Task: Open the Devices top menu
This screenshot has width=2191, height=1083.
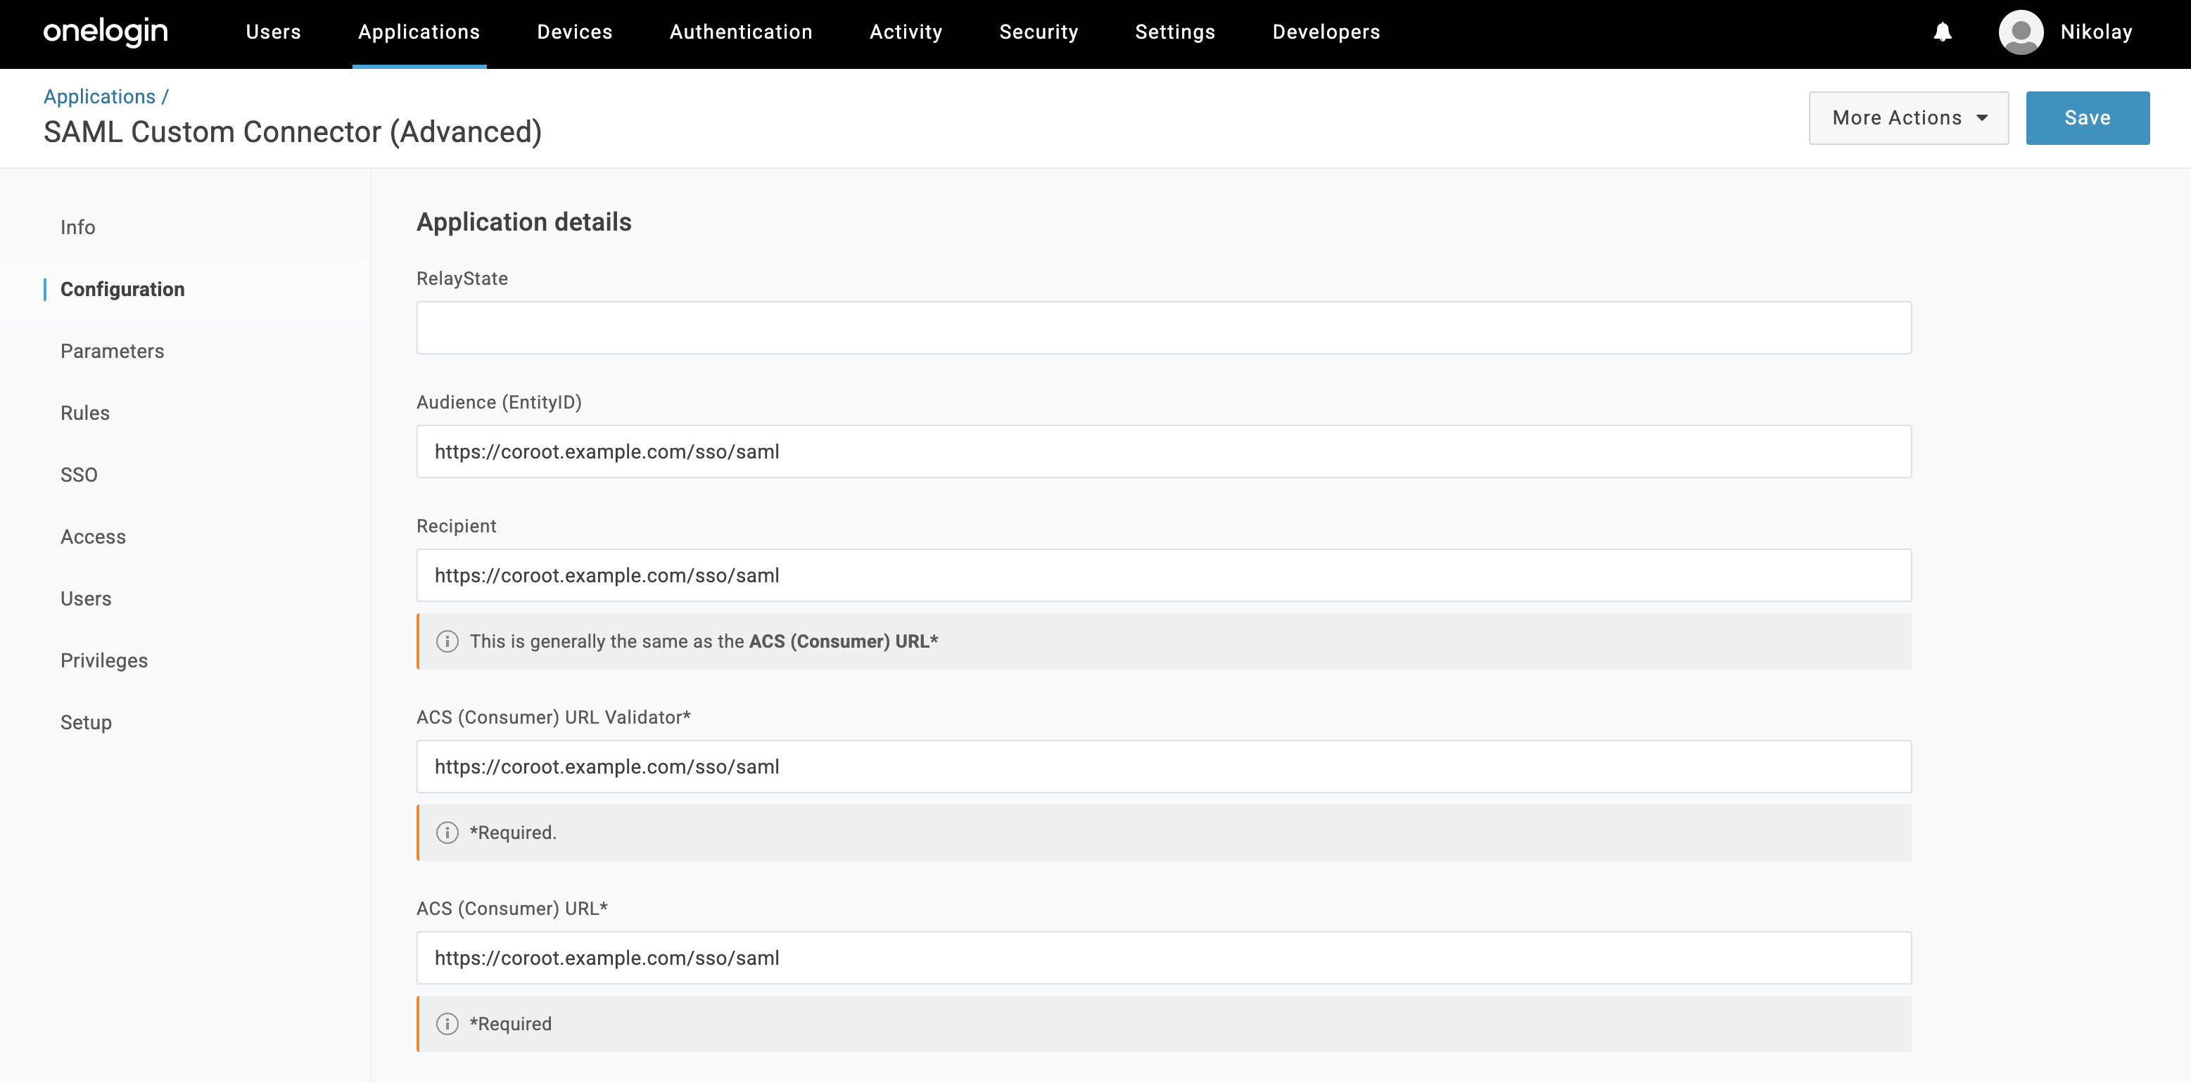Action: pyautogui.click(x=575, y=32)
